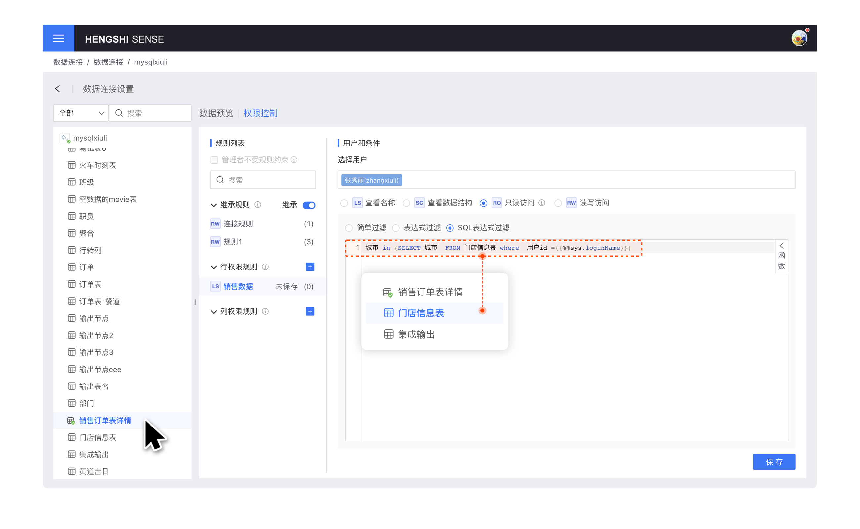
Task: Choose 销售订单表详情 in popup list
Action: (x=434, y=292)
